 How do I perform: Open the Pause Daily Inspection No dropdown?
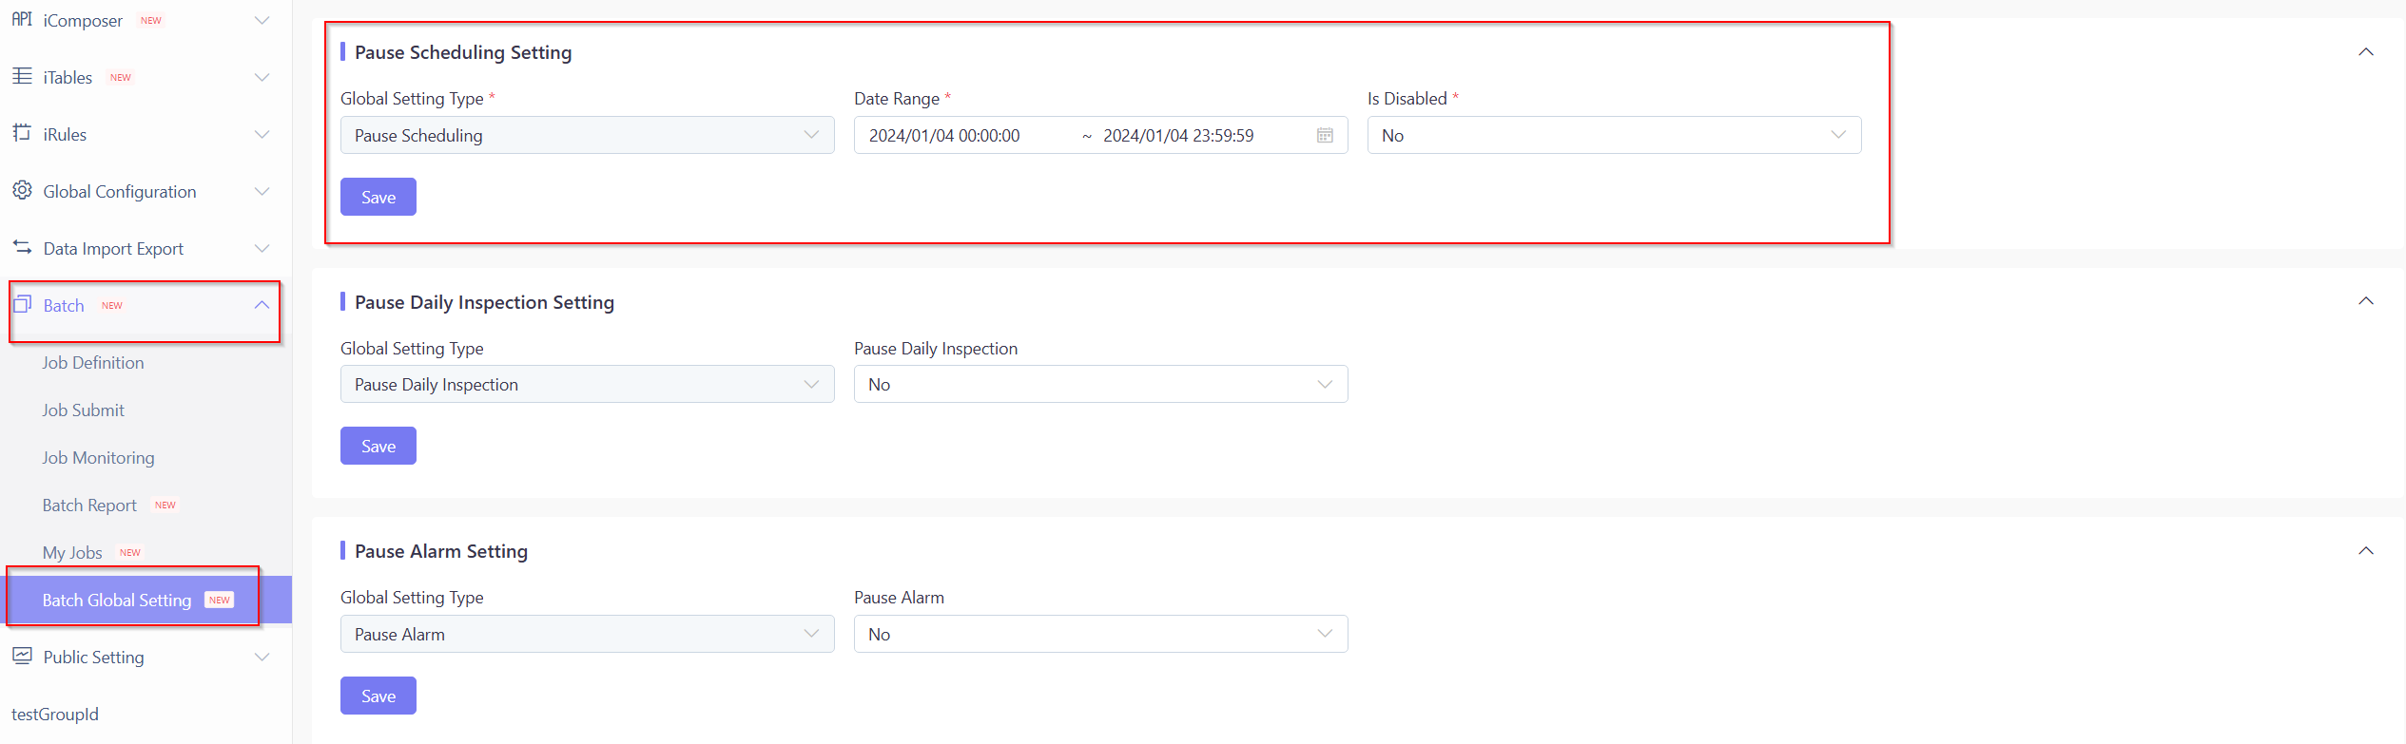tap(1099, 385)
